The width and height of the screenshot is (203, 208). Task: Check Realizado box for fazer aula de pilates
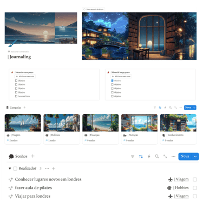[195, 188]
